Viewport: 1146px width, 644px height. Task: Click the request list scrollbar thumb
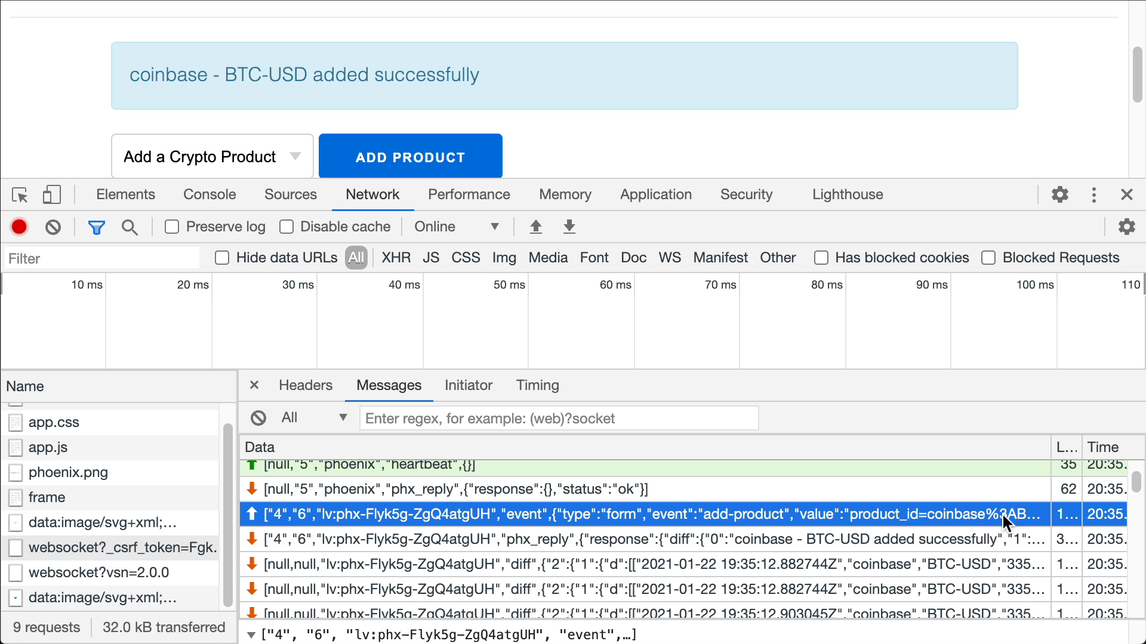[x=227, y=515]
